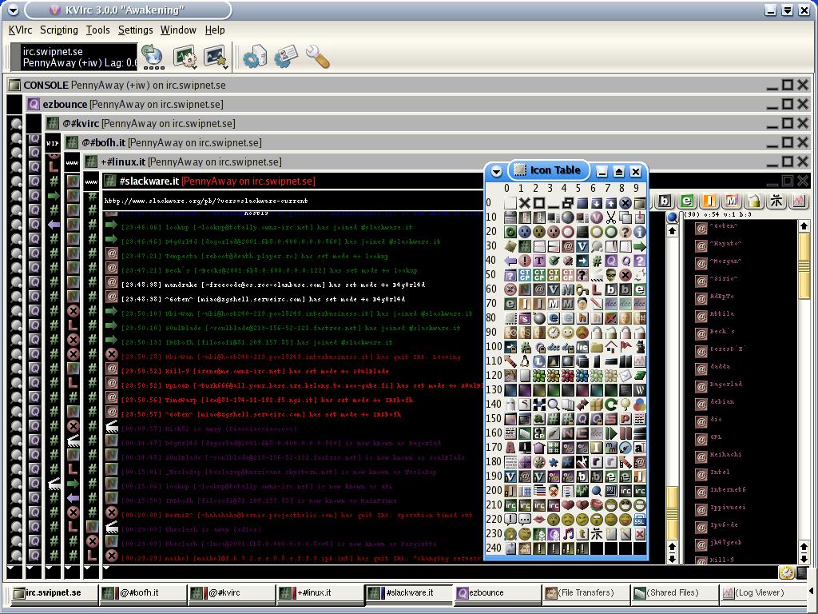
Task: Select user Attila in the nick list
Action: 721,313
